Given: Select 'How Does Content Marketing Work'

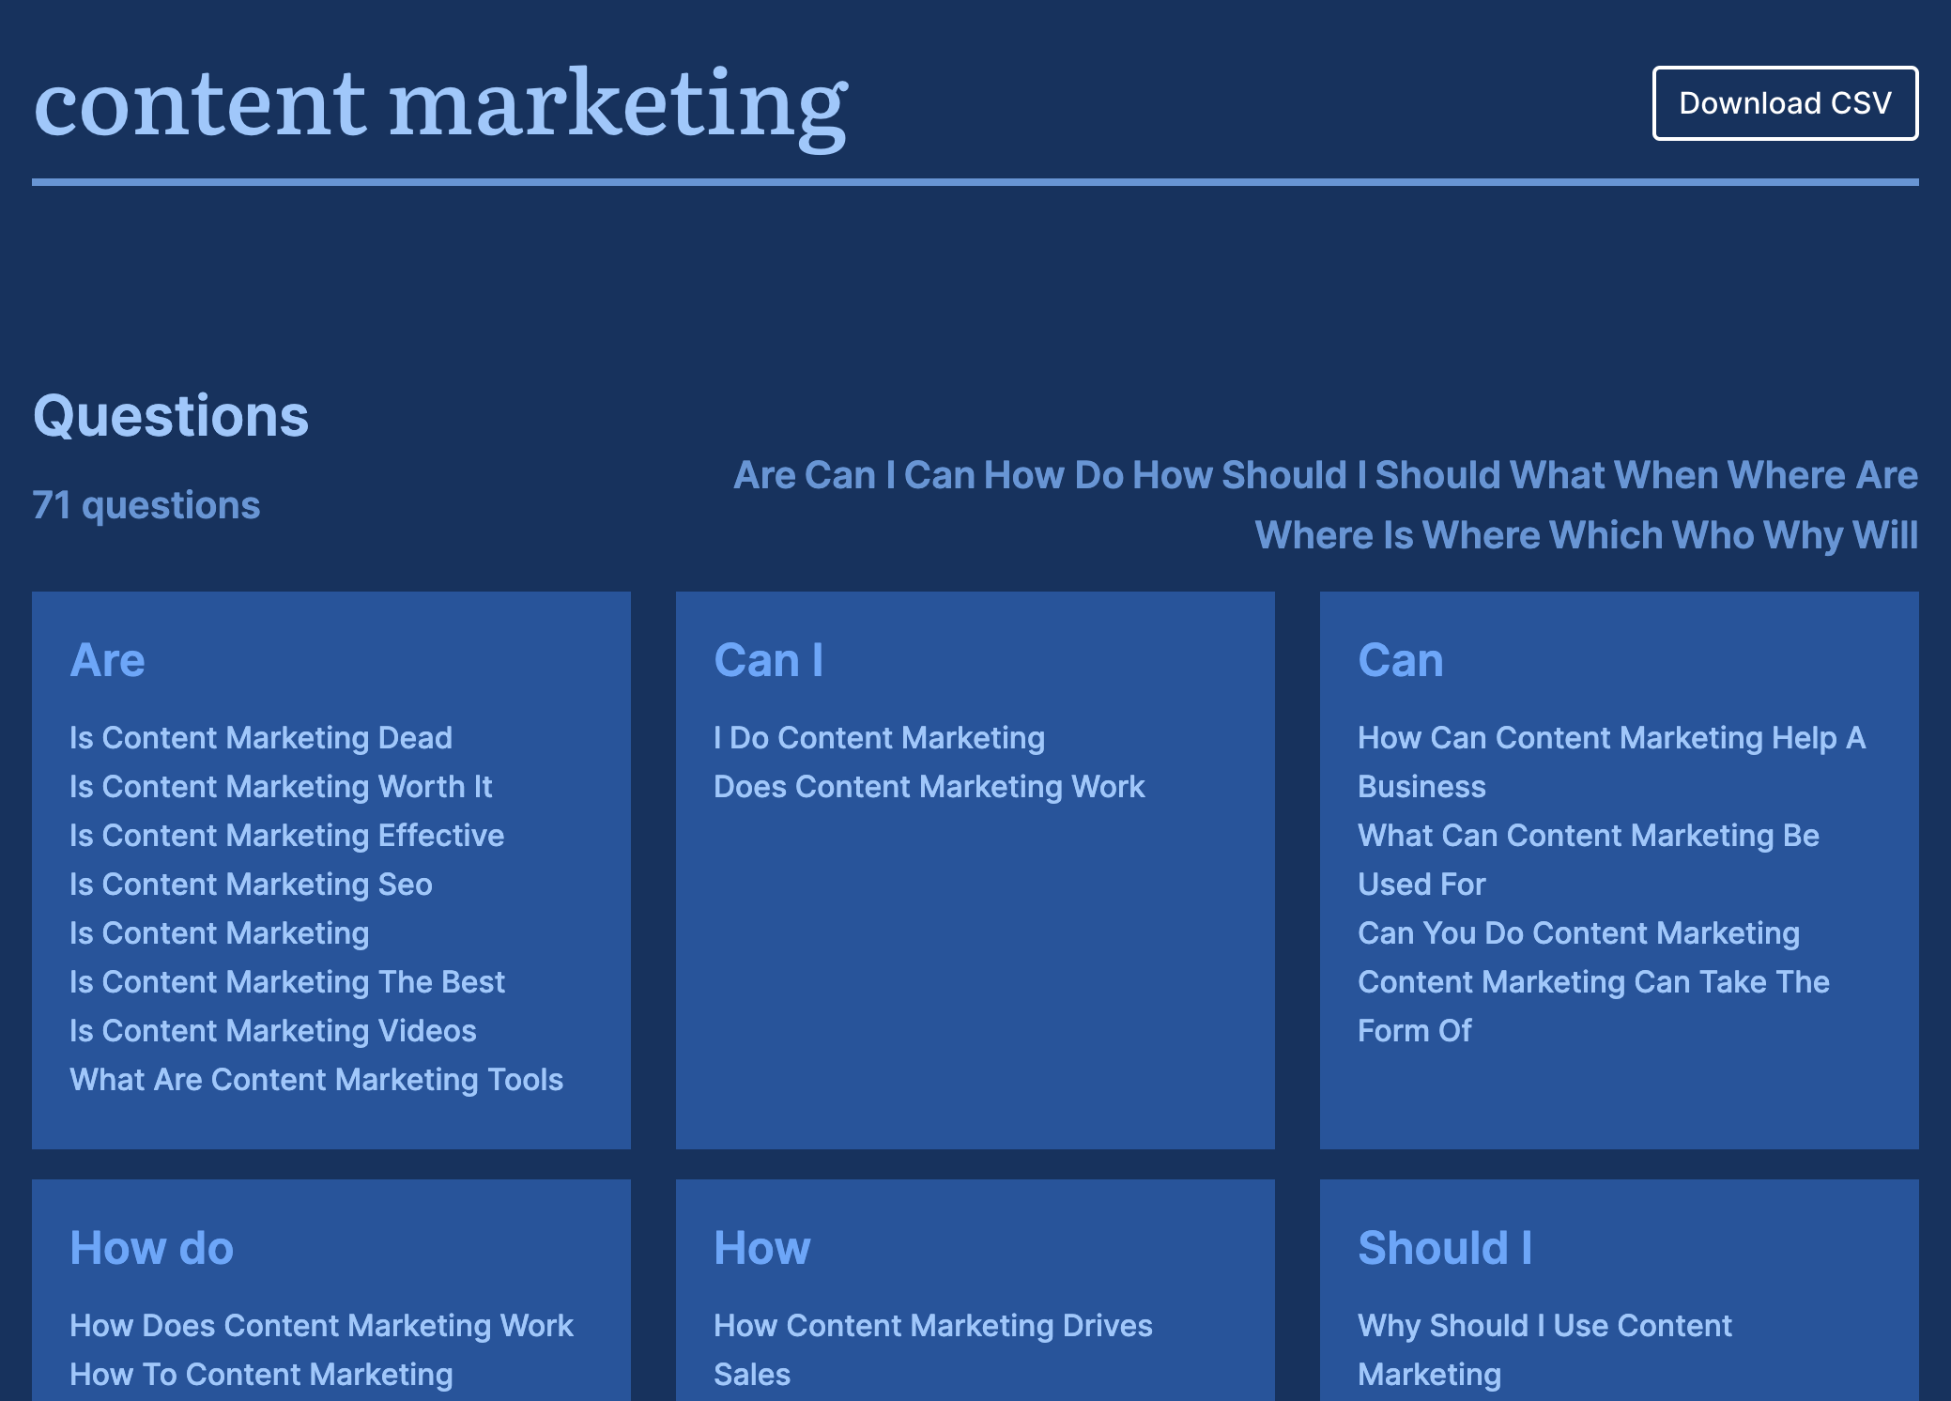Looking at the screenshot, I should (321, 1326).
